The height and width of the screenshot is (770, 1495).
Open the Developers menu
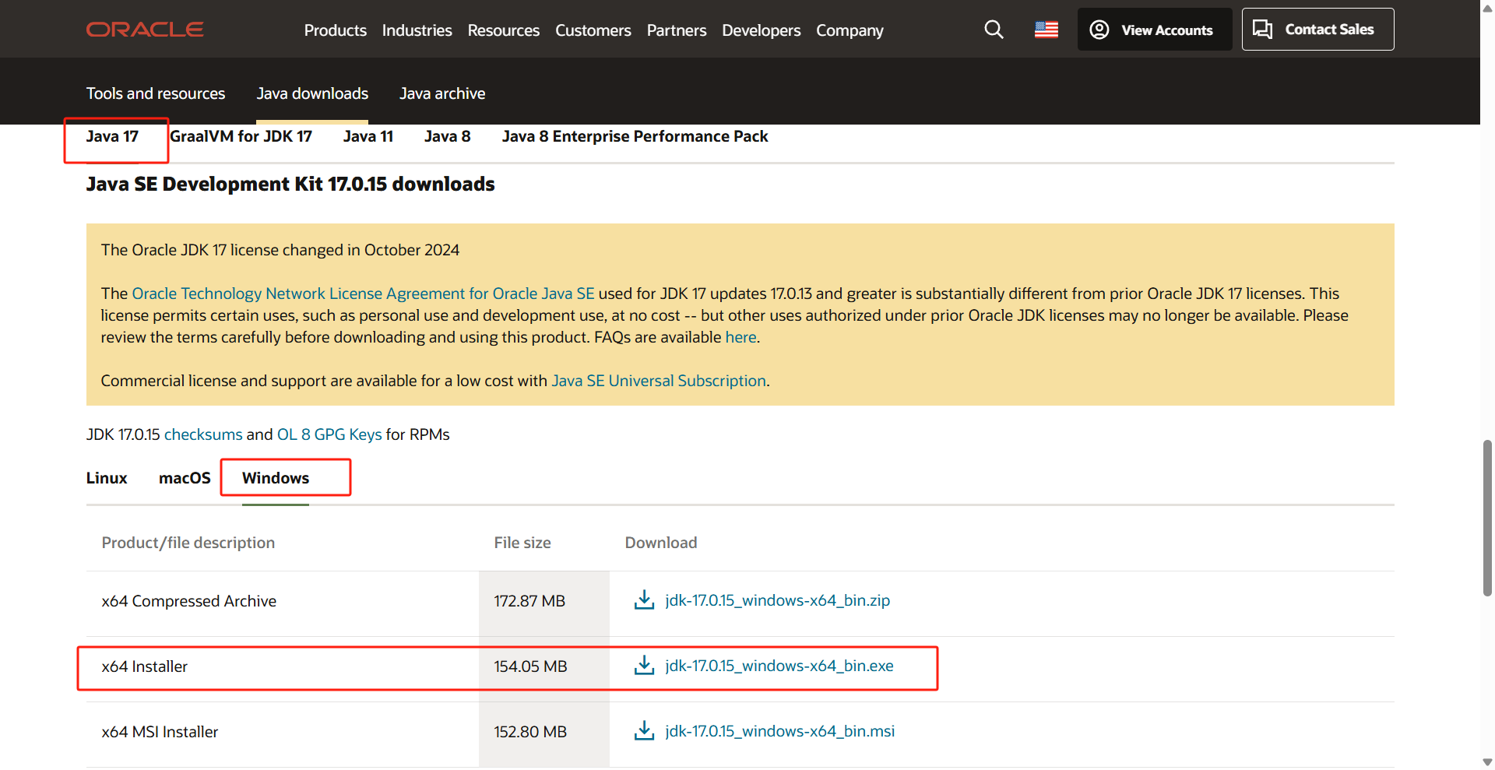pyautogui.click(x=761, y=30)
